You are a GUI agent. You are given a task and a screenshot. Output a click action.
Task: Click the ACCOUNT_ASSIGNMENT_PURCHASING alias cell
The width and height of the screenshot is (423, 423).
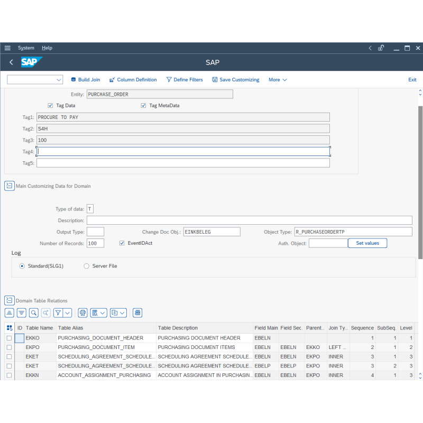click(106, 375)
